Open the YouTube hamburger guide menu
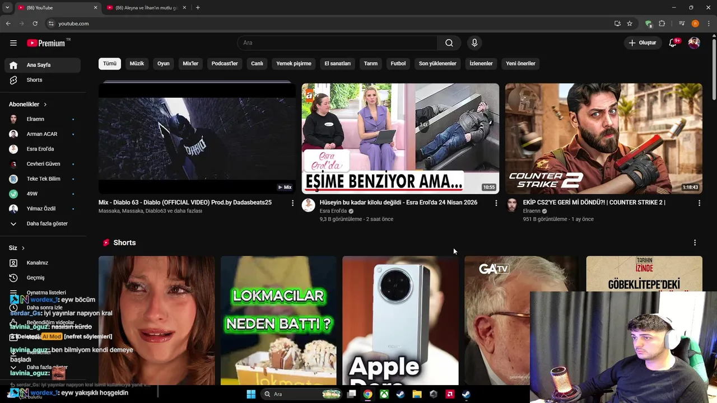717x403 pixels. pos(13,43)
